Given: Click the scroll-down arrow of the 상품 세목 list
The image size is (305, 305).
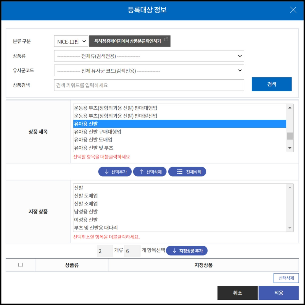Looking at the screenshot, I should pos(290,148).
